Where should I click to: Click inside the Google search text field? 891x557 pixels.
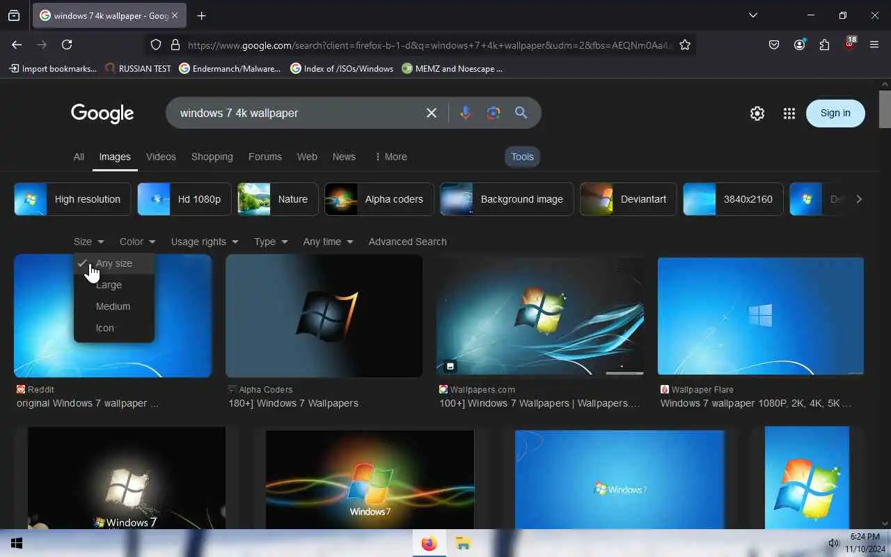(298, 113)
